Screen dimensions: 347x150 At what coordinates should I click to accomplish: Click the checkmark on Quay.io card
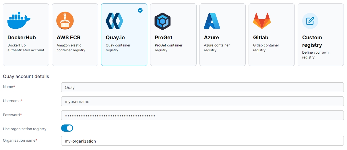coord(140,10)
